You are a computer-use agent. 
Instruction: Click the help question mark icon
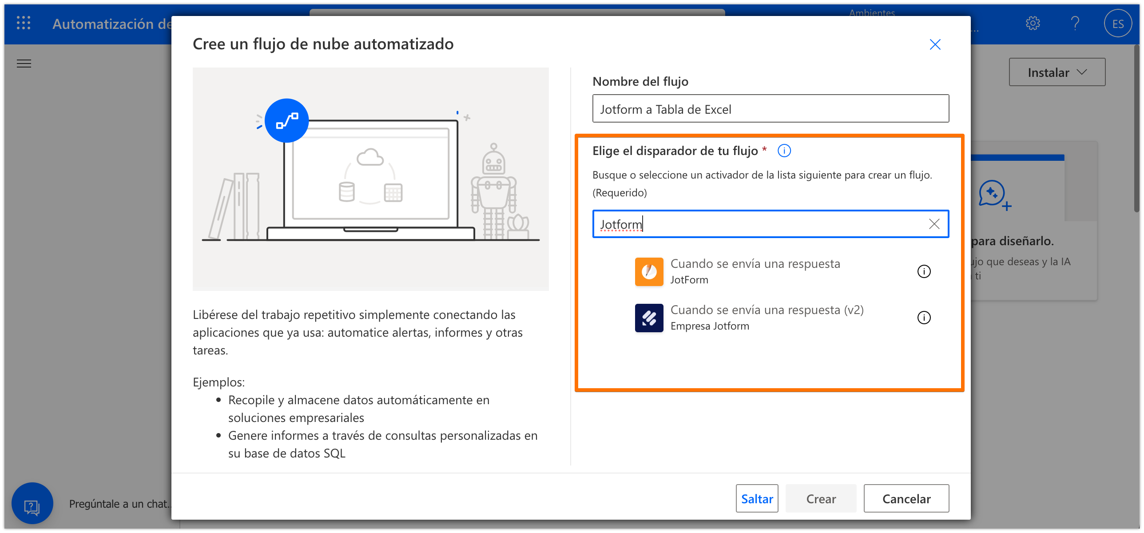1075,23
